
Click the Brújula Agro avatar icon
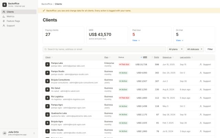pyautogui.click(x=47, y=123)
